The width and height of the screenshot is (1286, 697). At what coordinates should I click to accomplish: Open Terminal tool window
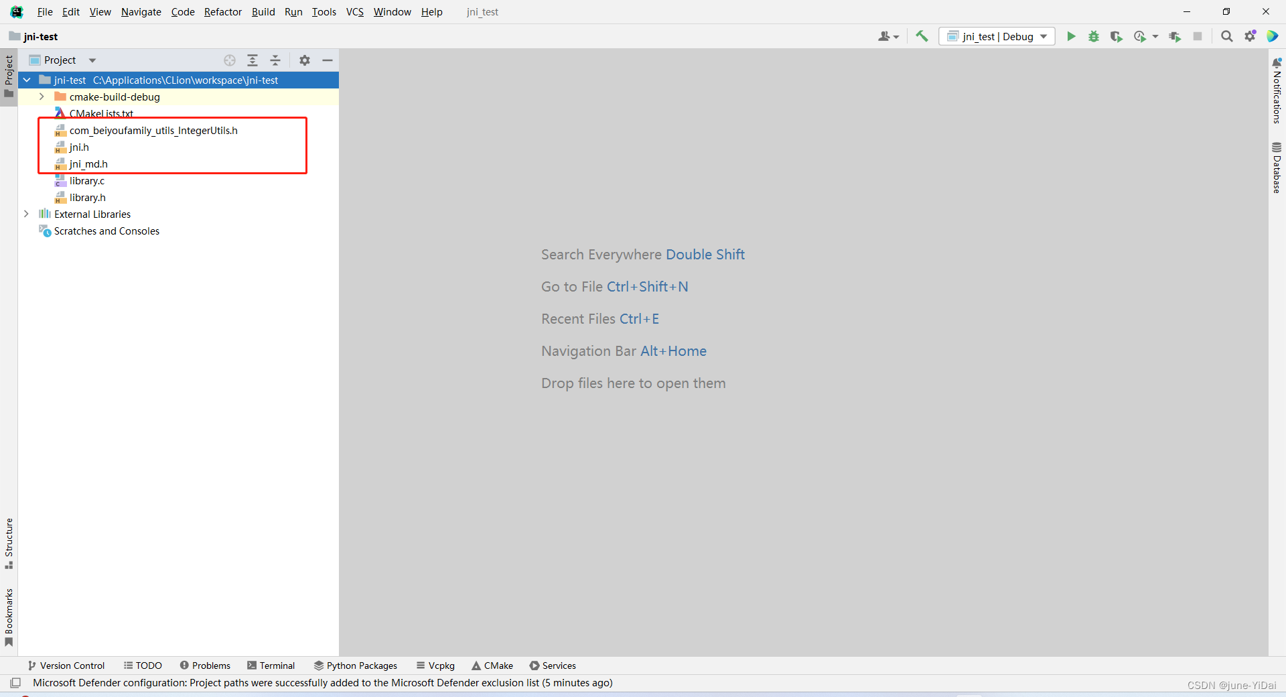tap(271, 666)
